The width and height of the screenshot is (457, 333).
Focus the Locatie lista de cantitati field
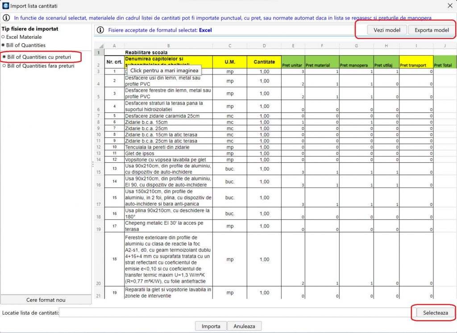click(237, 312)
